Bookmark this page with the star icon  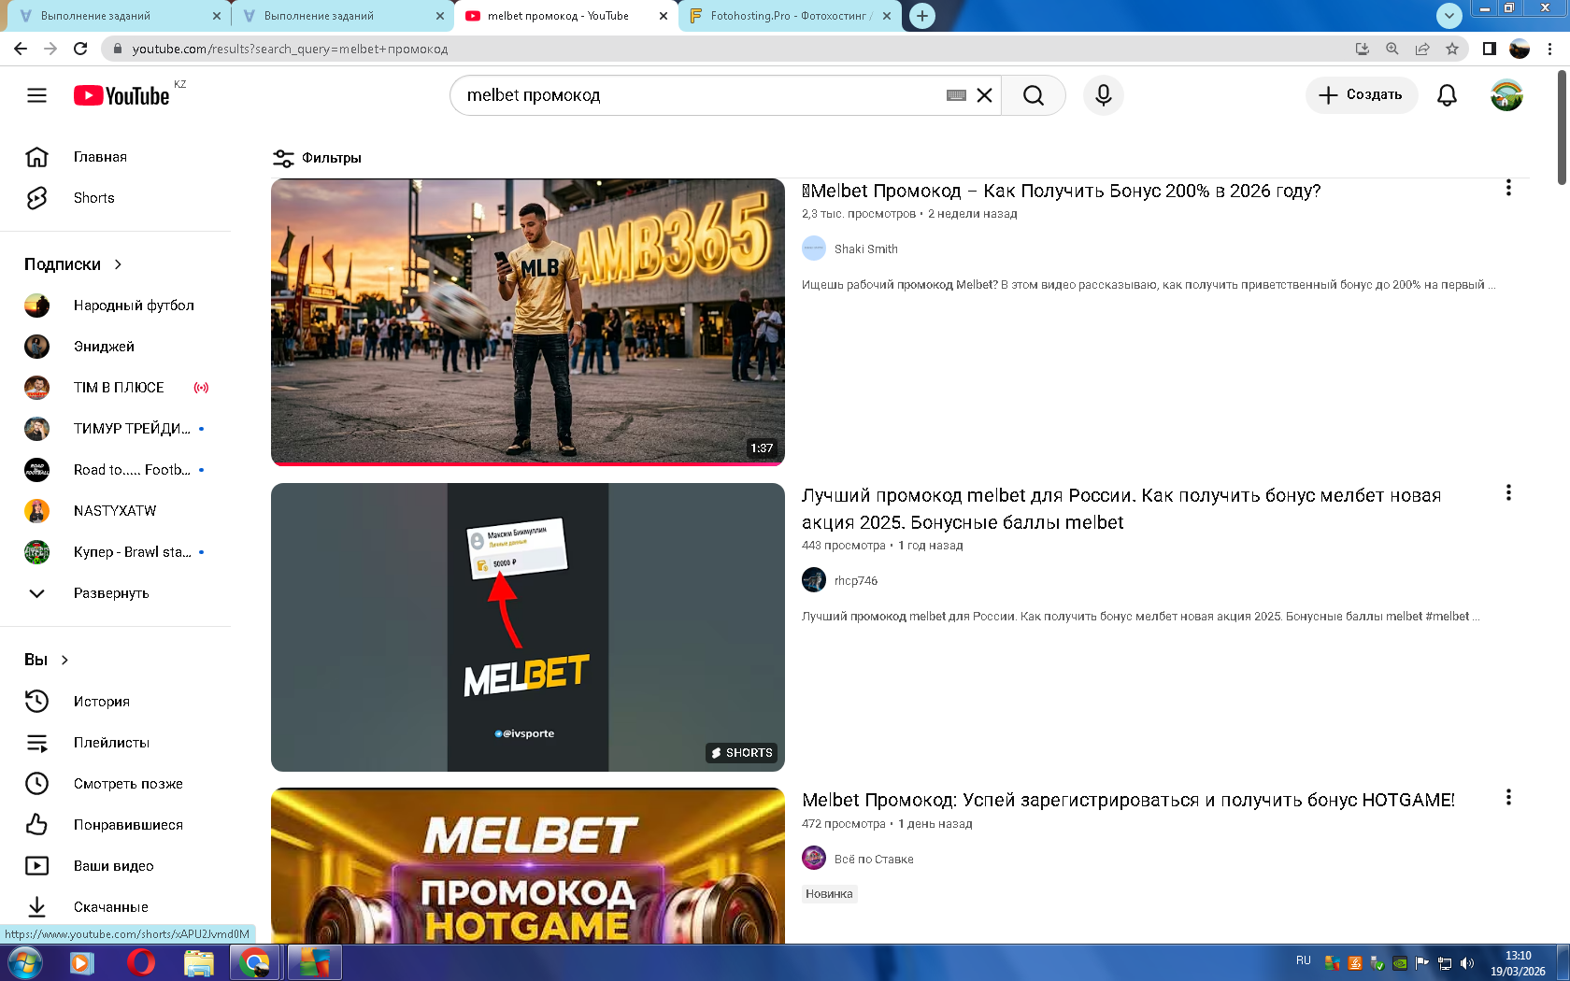point(1451,49)
